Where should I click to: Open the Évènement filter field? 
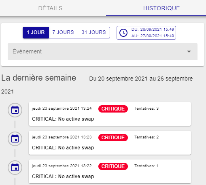pos(102,51)
